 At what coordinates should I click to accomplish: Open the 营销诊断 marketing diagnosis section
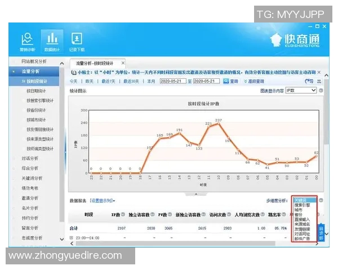[x=27, y=42]
